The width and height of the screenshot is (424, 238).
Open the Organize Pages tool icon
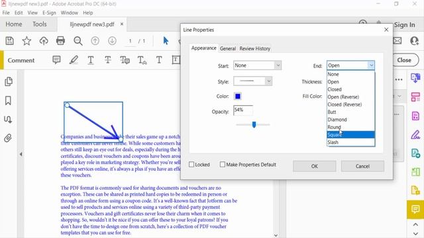pyautogui.click(x=415, y=97)
